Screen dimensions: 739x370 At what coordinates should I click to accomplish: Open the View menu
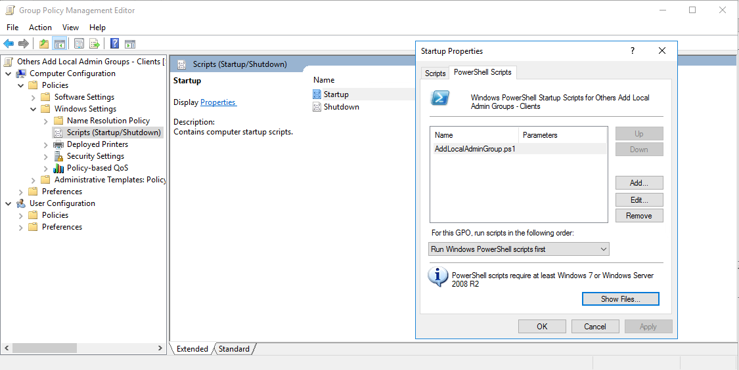(71, 28)
